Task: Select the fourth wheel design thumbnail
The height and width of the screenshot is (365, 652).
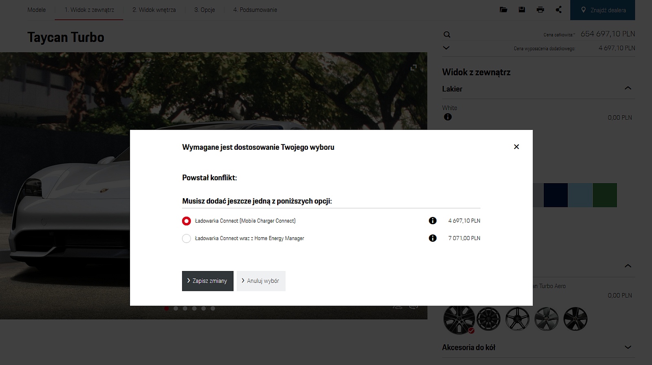Action: click(546, 319)
